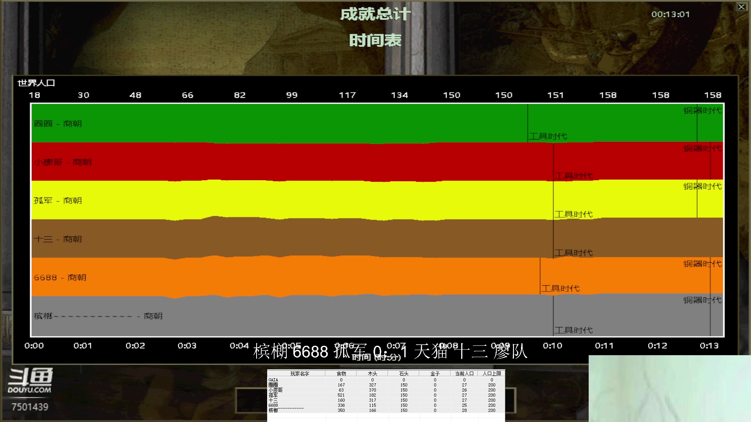Image resolution: width=751 pixels, height=422 pixels.
Task: Click the 0:02 time axis label
Action: click(x=135, y=346)
